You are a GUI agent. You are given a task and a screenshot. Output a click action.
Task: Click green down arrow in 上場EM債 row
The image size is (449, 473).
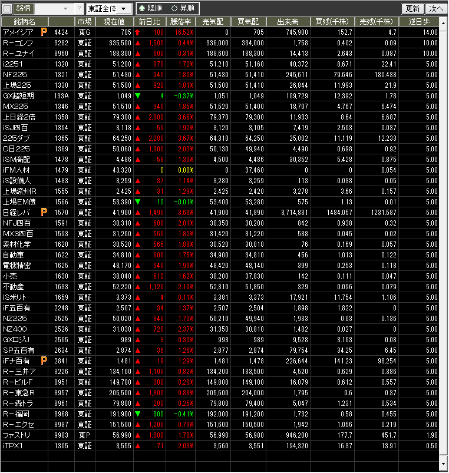pos(137,201)
